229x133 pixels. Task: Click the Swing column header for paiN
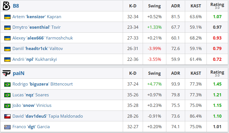click(x=154, y=73)
